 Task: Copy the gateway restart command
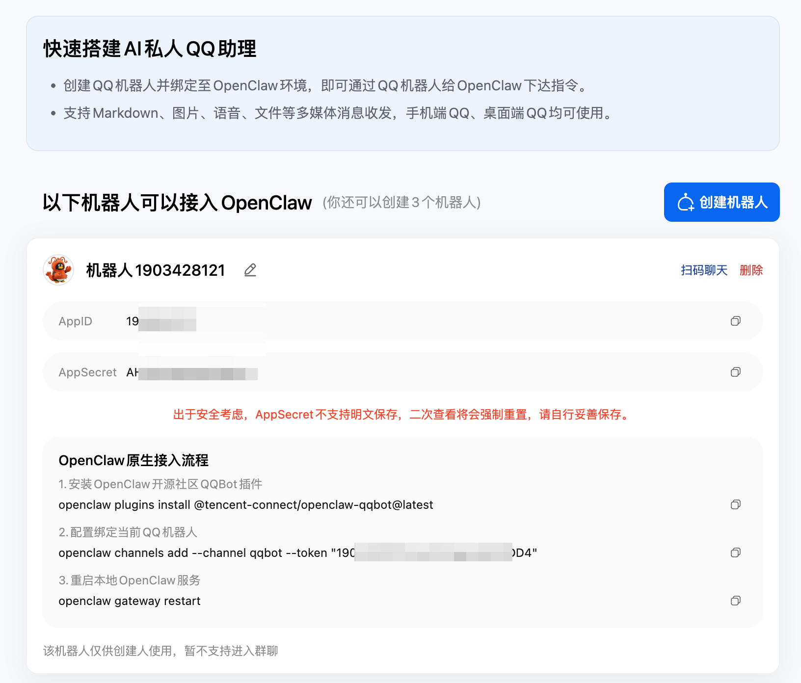click(x=735, y=601)
